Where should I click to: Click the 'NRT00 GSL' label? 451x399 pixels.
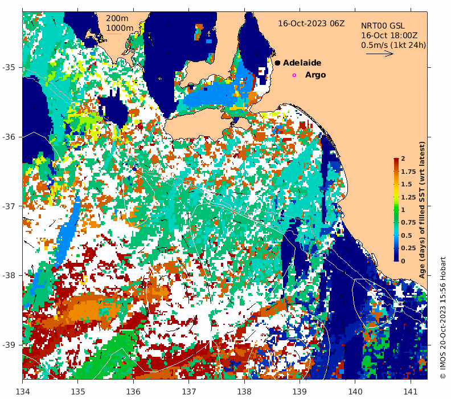pos(383,26)
